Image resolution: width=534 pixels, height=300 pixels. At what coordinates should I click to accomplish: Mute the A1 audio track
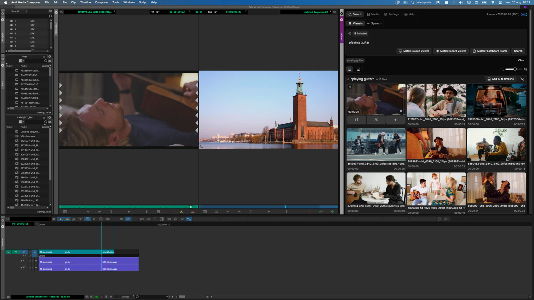coord(36,261)
